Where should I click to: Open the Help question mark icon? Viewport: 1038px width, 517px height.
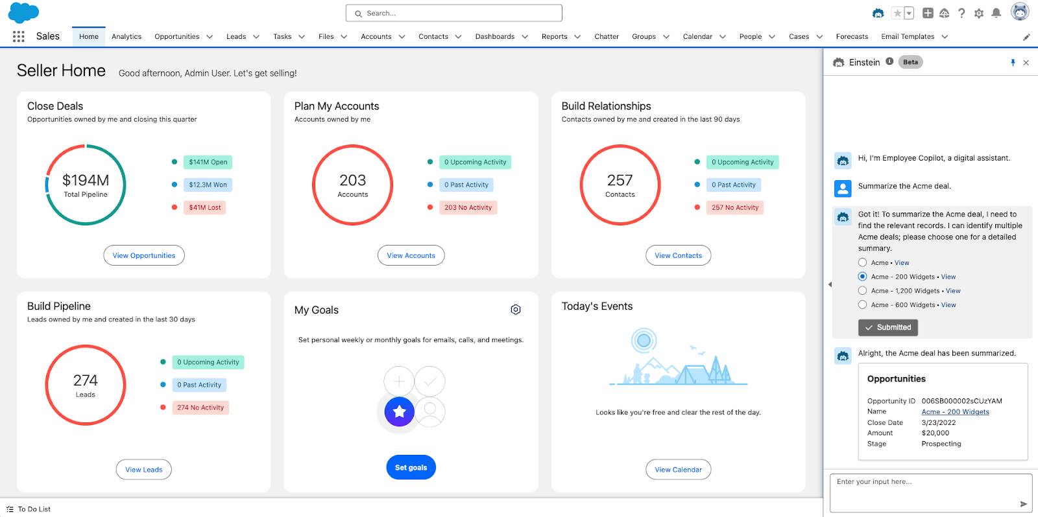(x=961, y=13)
